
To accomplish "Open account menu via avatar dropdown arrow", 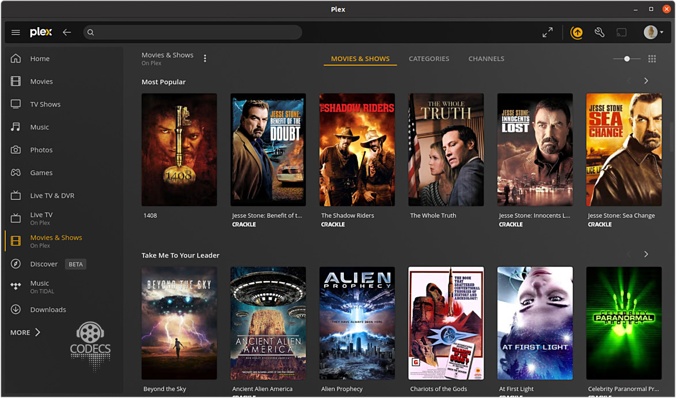I will tap(662, 32).
